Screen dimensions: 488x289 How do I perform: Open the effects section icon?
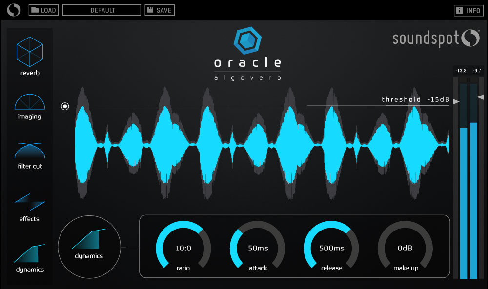coord(30,202)
